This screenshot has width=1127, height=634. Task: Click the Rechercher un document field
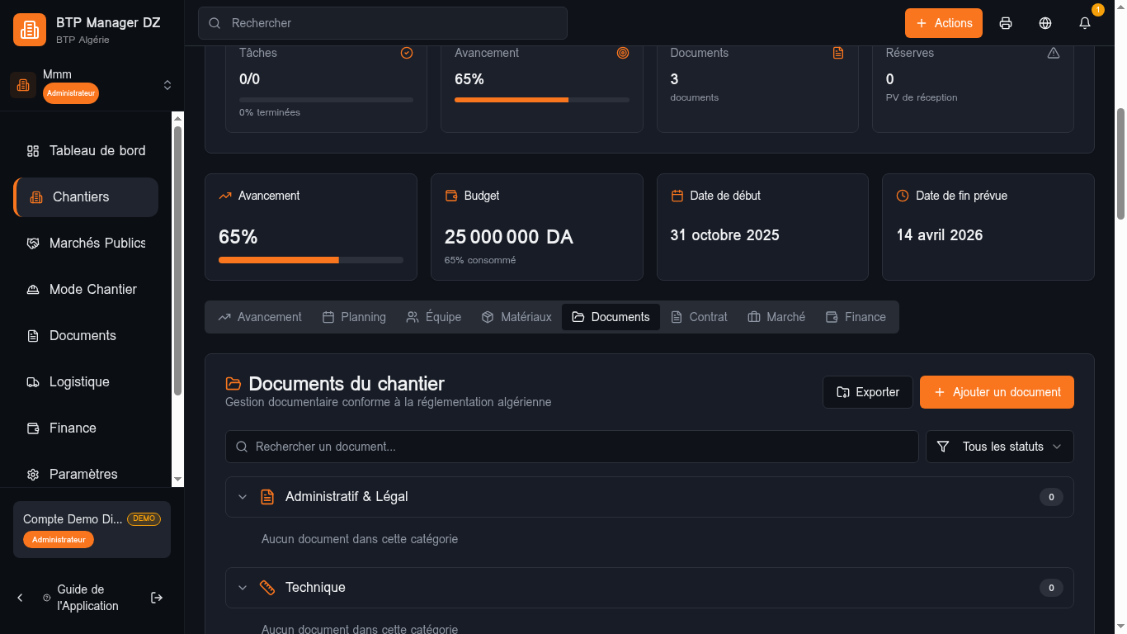pyautogui.click(x=571, y=447)
